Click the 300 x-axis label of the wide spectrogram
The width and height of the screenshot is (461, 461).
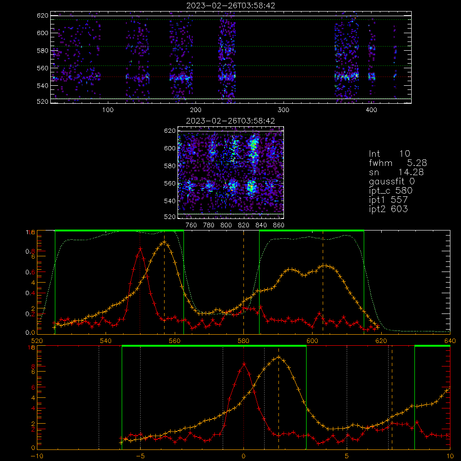coord(284,110)
